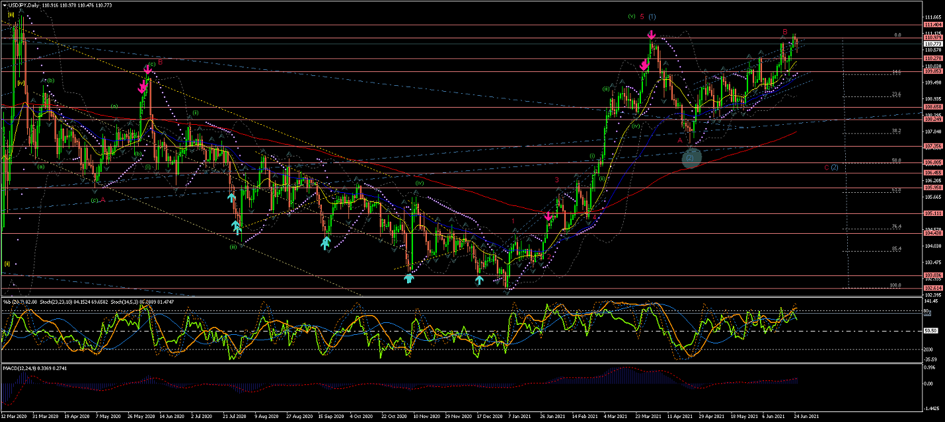
Task: Select the red wave 3 label
Action: [x=557, y=179]
